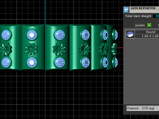Open the Diamond (3.52 spg) material dropdown
159x119 pixels.
(x=143, y=108)
